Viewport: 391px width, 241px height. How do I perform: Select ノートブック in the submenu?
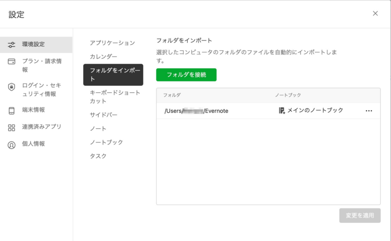(106, 142)
